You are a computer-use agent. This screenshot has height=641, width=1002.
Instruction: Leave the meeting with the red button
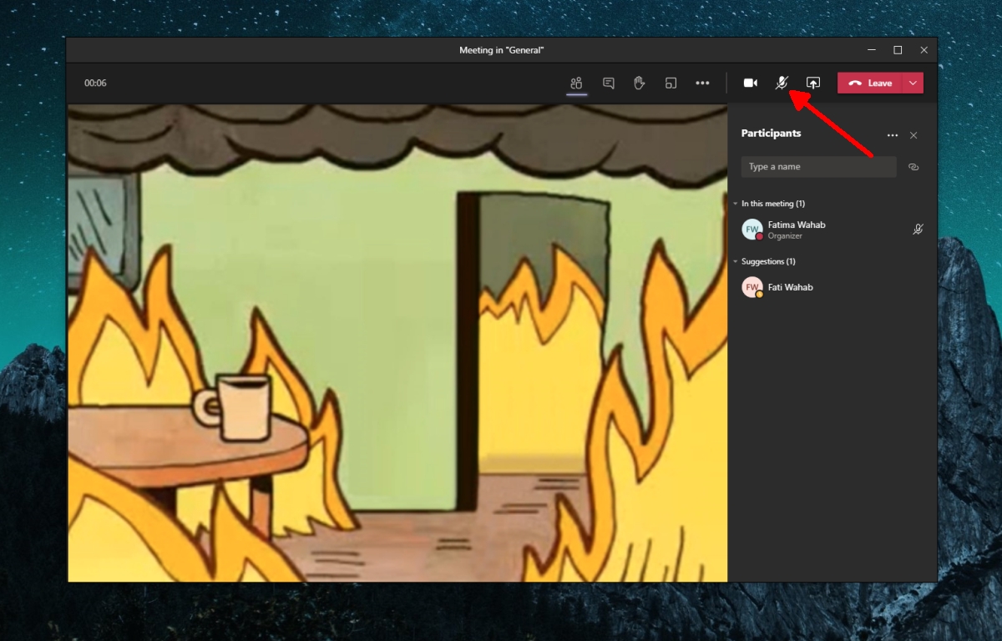click(x=870, y=83)
